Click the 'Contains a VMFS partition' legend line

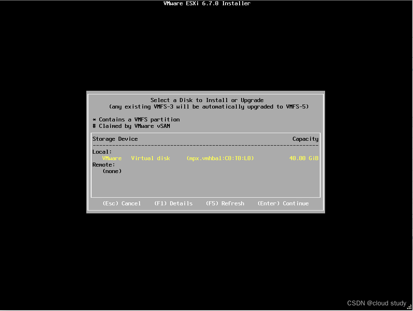coord(136,119)
